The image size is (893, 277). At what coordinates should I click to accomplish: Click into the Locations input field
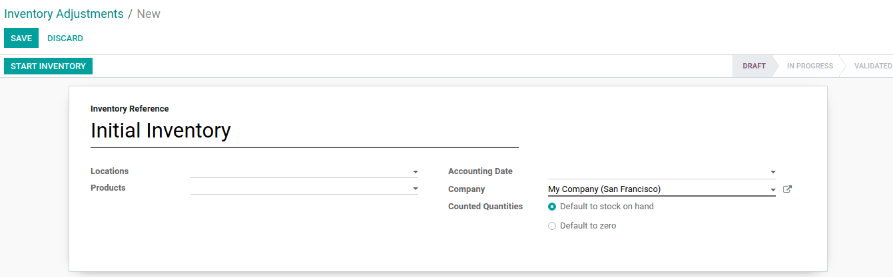coord(300,171)
